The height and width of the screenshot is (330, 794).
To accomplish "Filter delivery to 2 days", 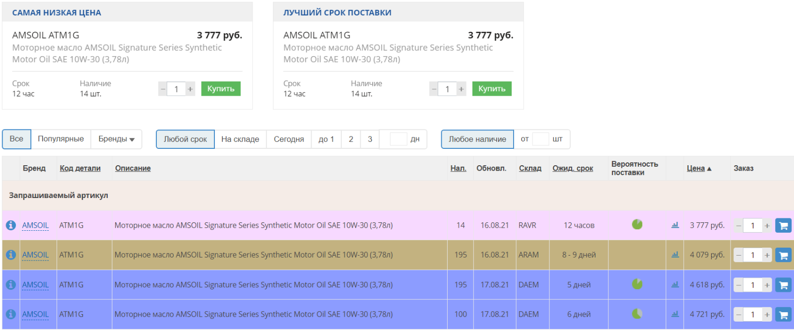I will click(x=351, y=139).
